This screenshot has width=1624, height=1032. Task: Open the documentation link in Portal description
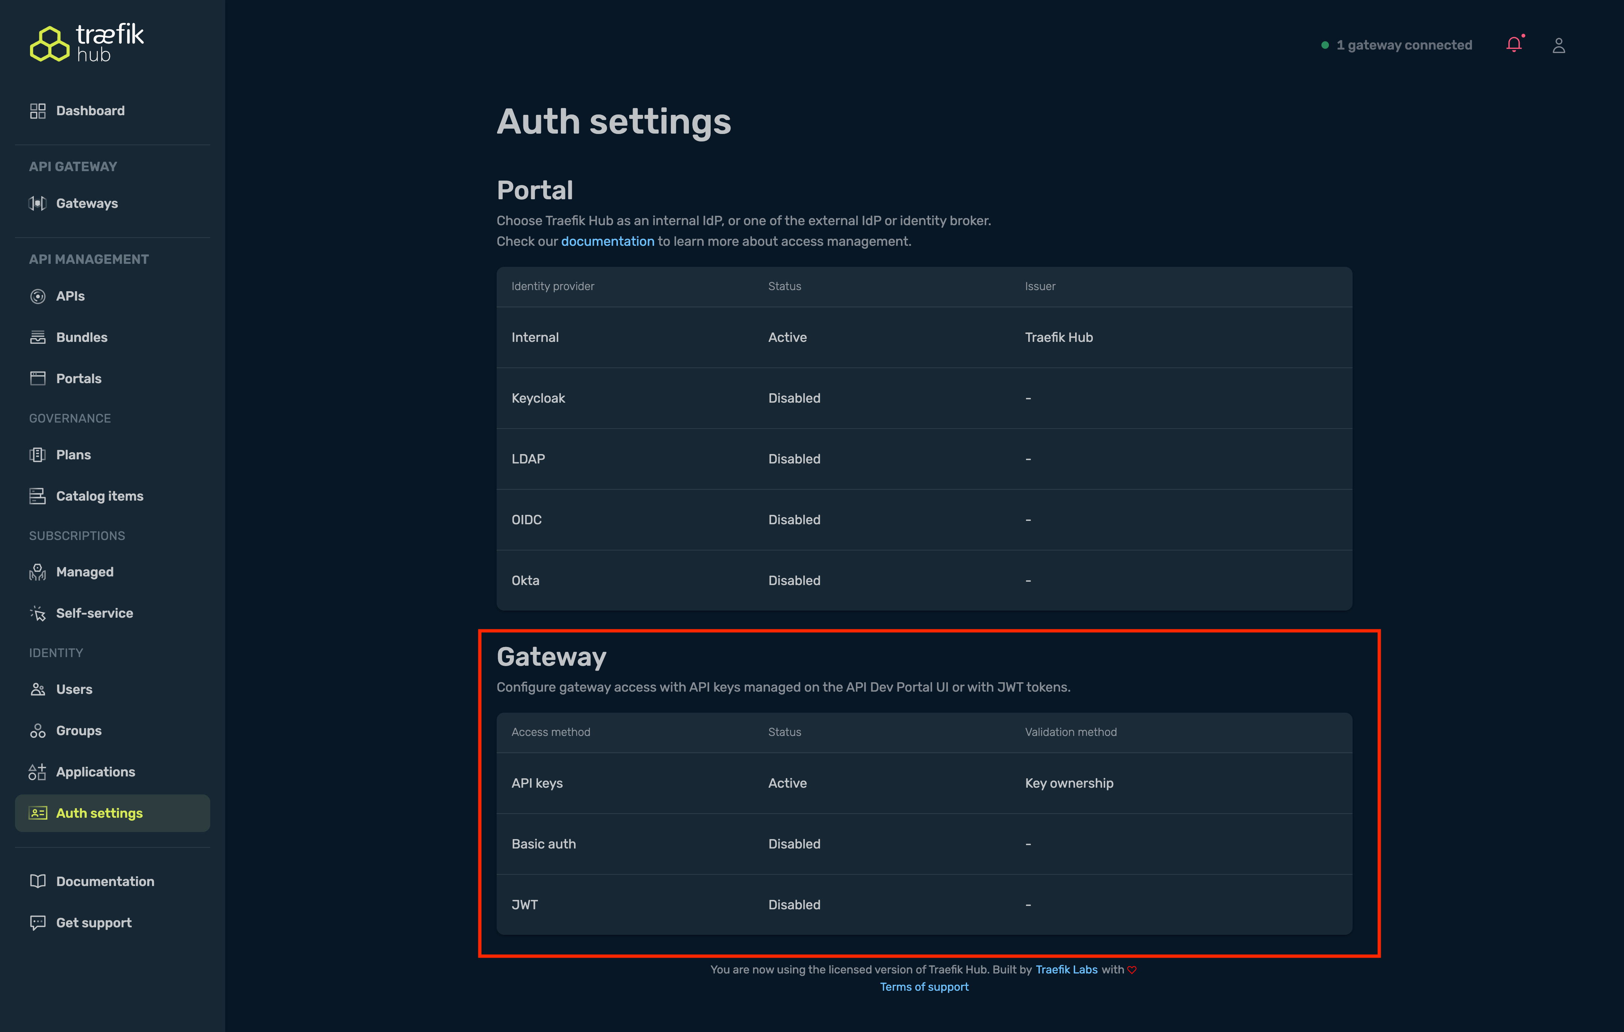(x=607, y=241)
